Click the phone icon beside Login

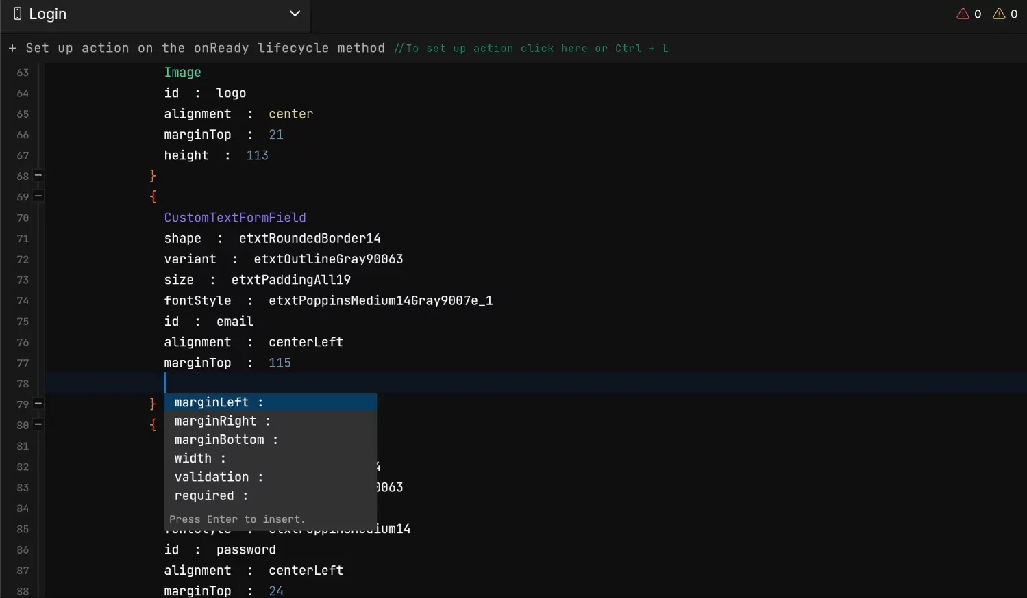pyautogui.click(x=18, y=14)
